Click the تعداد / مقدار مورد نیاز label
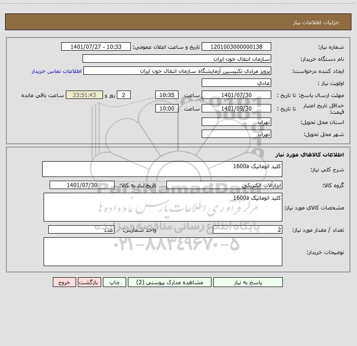The width and height of the screenshot is (357, 346). (318, 230)
